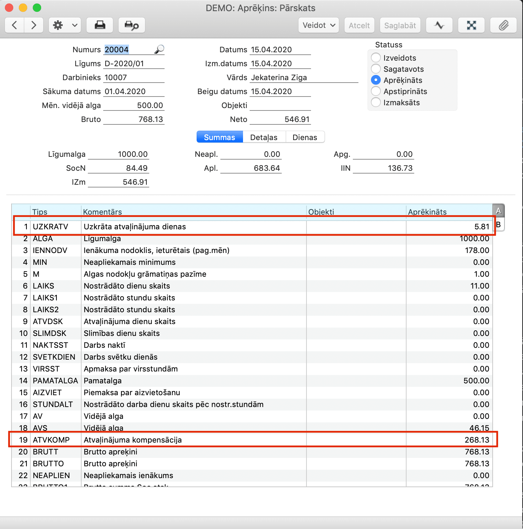
Task: Click the Objekti input field
Action: click(x=280, y=105)
